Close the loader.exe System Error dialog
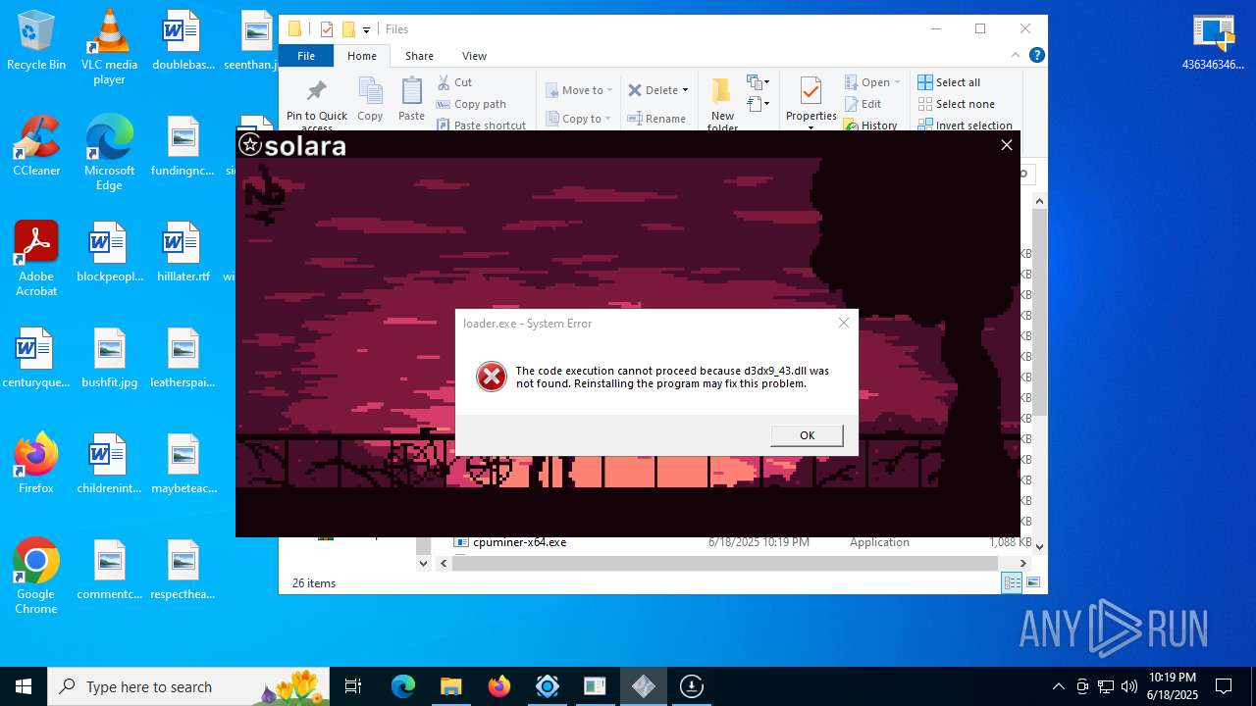This screenshot has height=706, width=1256. click(x=843, y=323)
